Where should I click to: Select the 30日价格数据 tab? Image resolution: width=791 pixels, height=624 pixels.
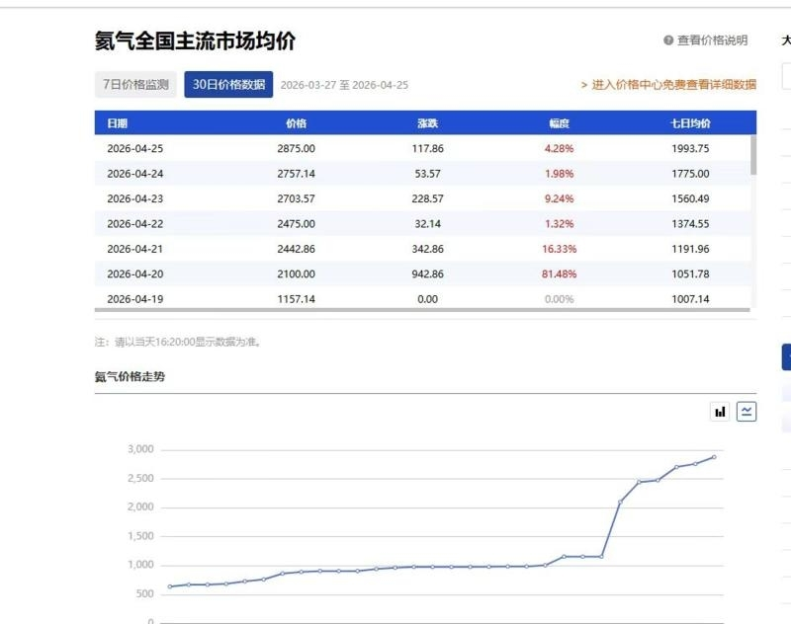(228, 84)
